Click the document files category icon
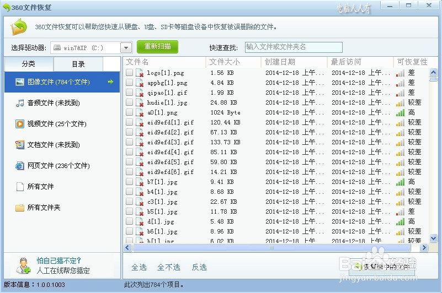Image resolution: width=442 pixels, height=293 pixels. [x=19, y=145]
